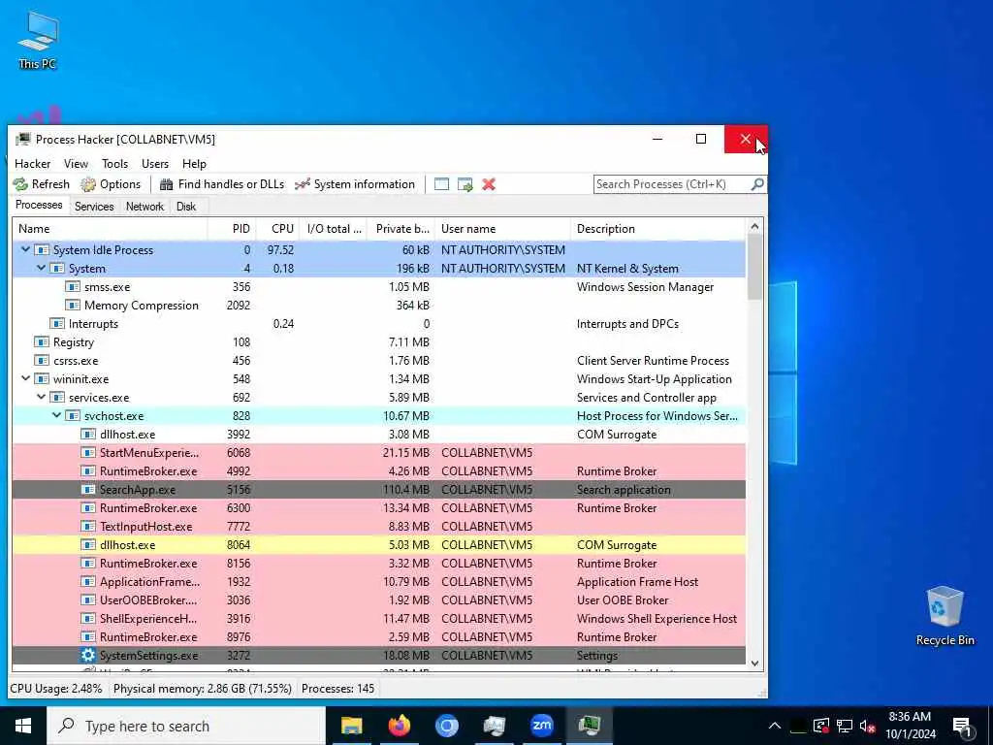Click the find window toolbar icon
Viewport: 993px width, 745px height.
click(441, 184)
